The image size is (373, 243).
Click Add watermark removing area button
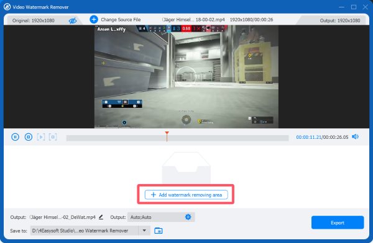[186, 195]
